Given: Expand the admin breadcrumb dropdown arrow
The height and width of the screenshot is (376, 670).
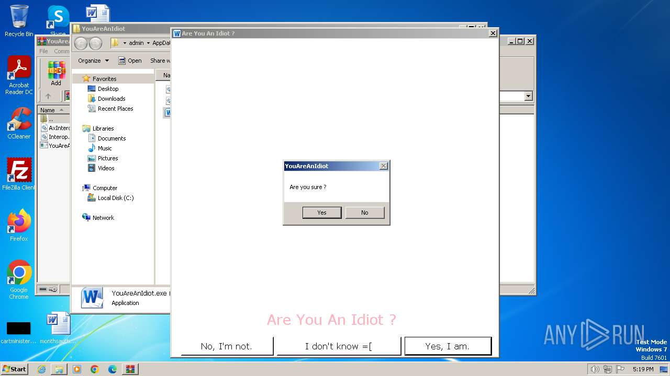Looking at the screenshot, I should pyautogui.click(x=148, y=43).
